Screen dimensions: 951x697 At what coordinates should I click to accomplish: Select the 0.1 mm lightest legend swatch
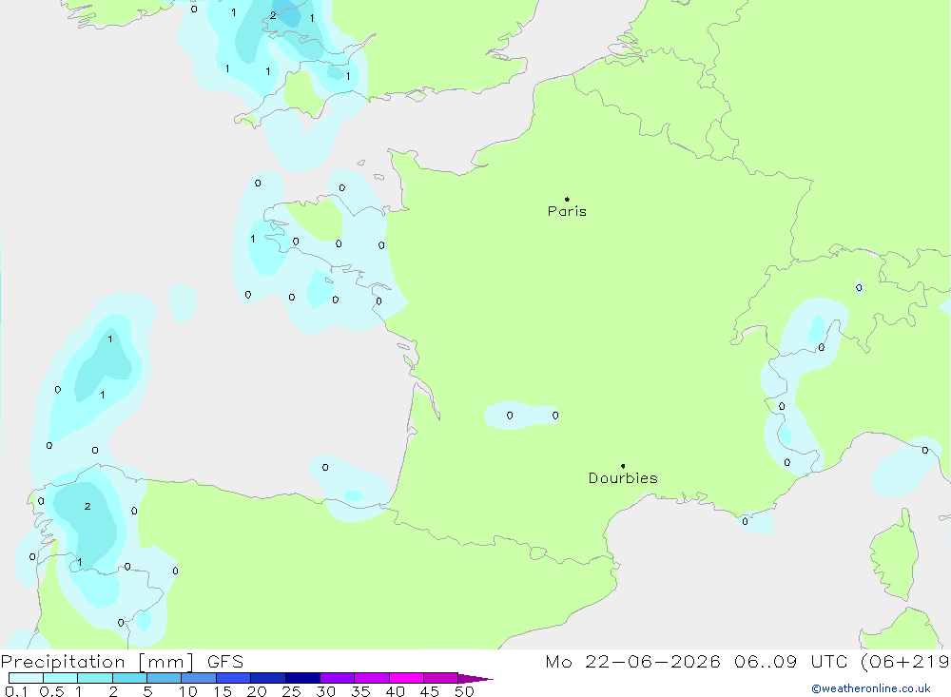click(26, 678)
